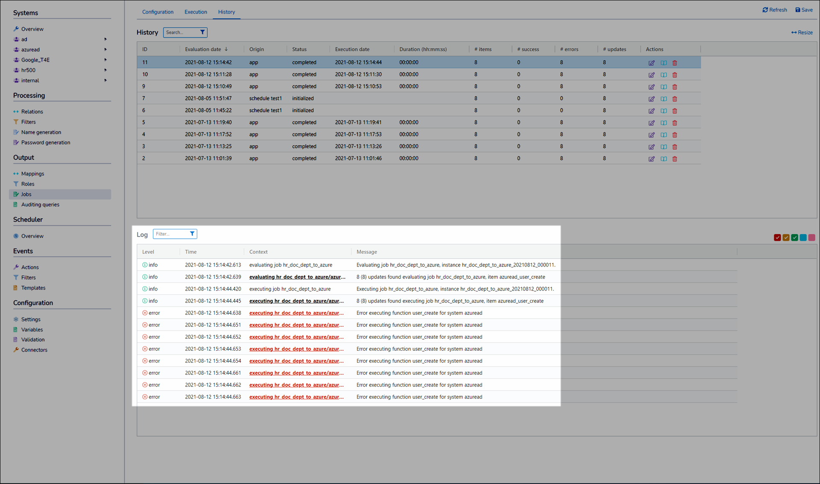This screenshot has width=820, height=484.
Task: Open first red error context link
Action: point(296,313)
